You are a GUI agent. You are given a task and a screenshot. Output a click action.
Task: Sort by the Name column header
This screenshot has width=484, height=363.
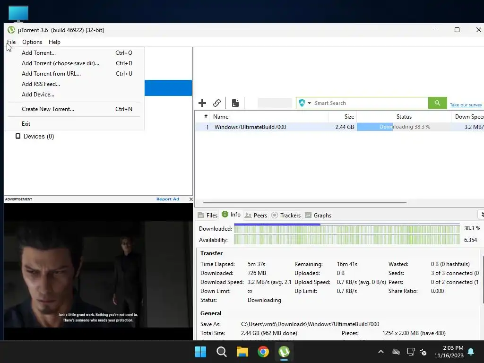pyautogui.click(x=269, y=117)
